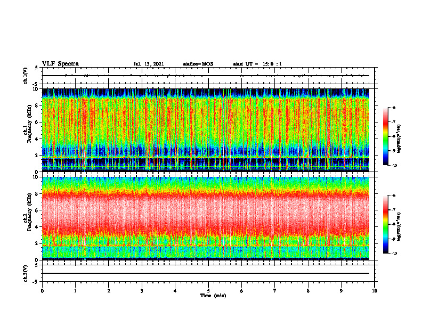Viewport: 422px width, 326px height.
Task: Click the '10' tick on the Time axis
Action: point(375,291)
